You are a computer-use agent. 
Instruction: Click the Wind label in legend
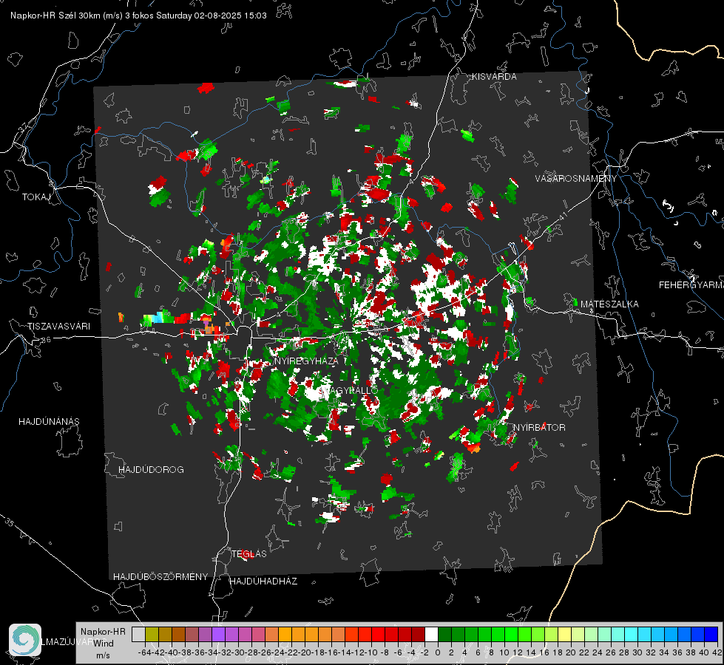tap(104, 644)
